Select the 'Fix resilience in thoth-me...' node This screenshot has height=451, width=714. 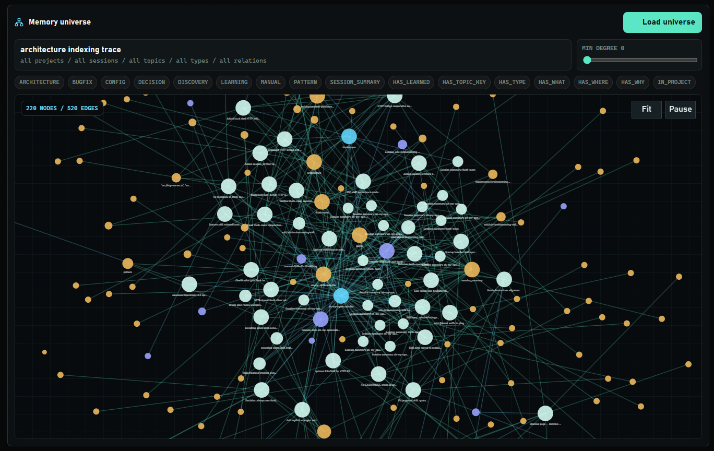click(x=229, y=186)
